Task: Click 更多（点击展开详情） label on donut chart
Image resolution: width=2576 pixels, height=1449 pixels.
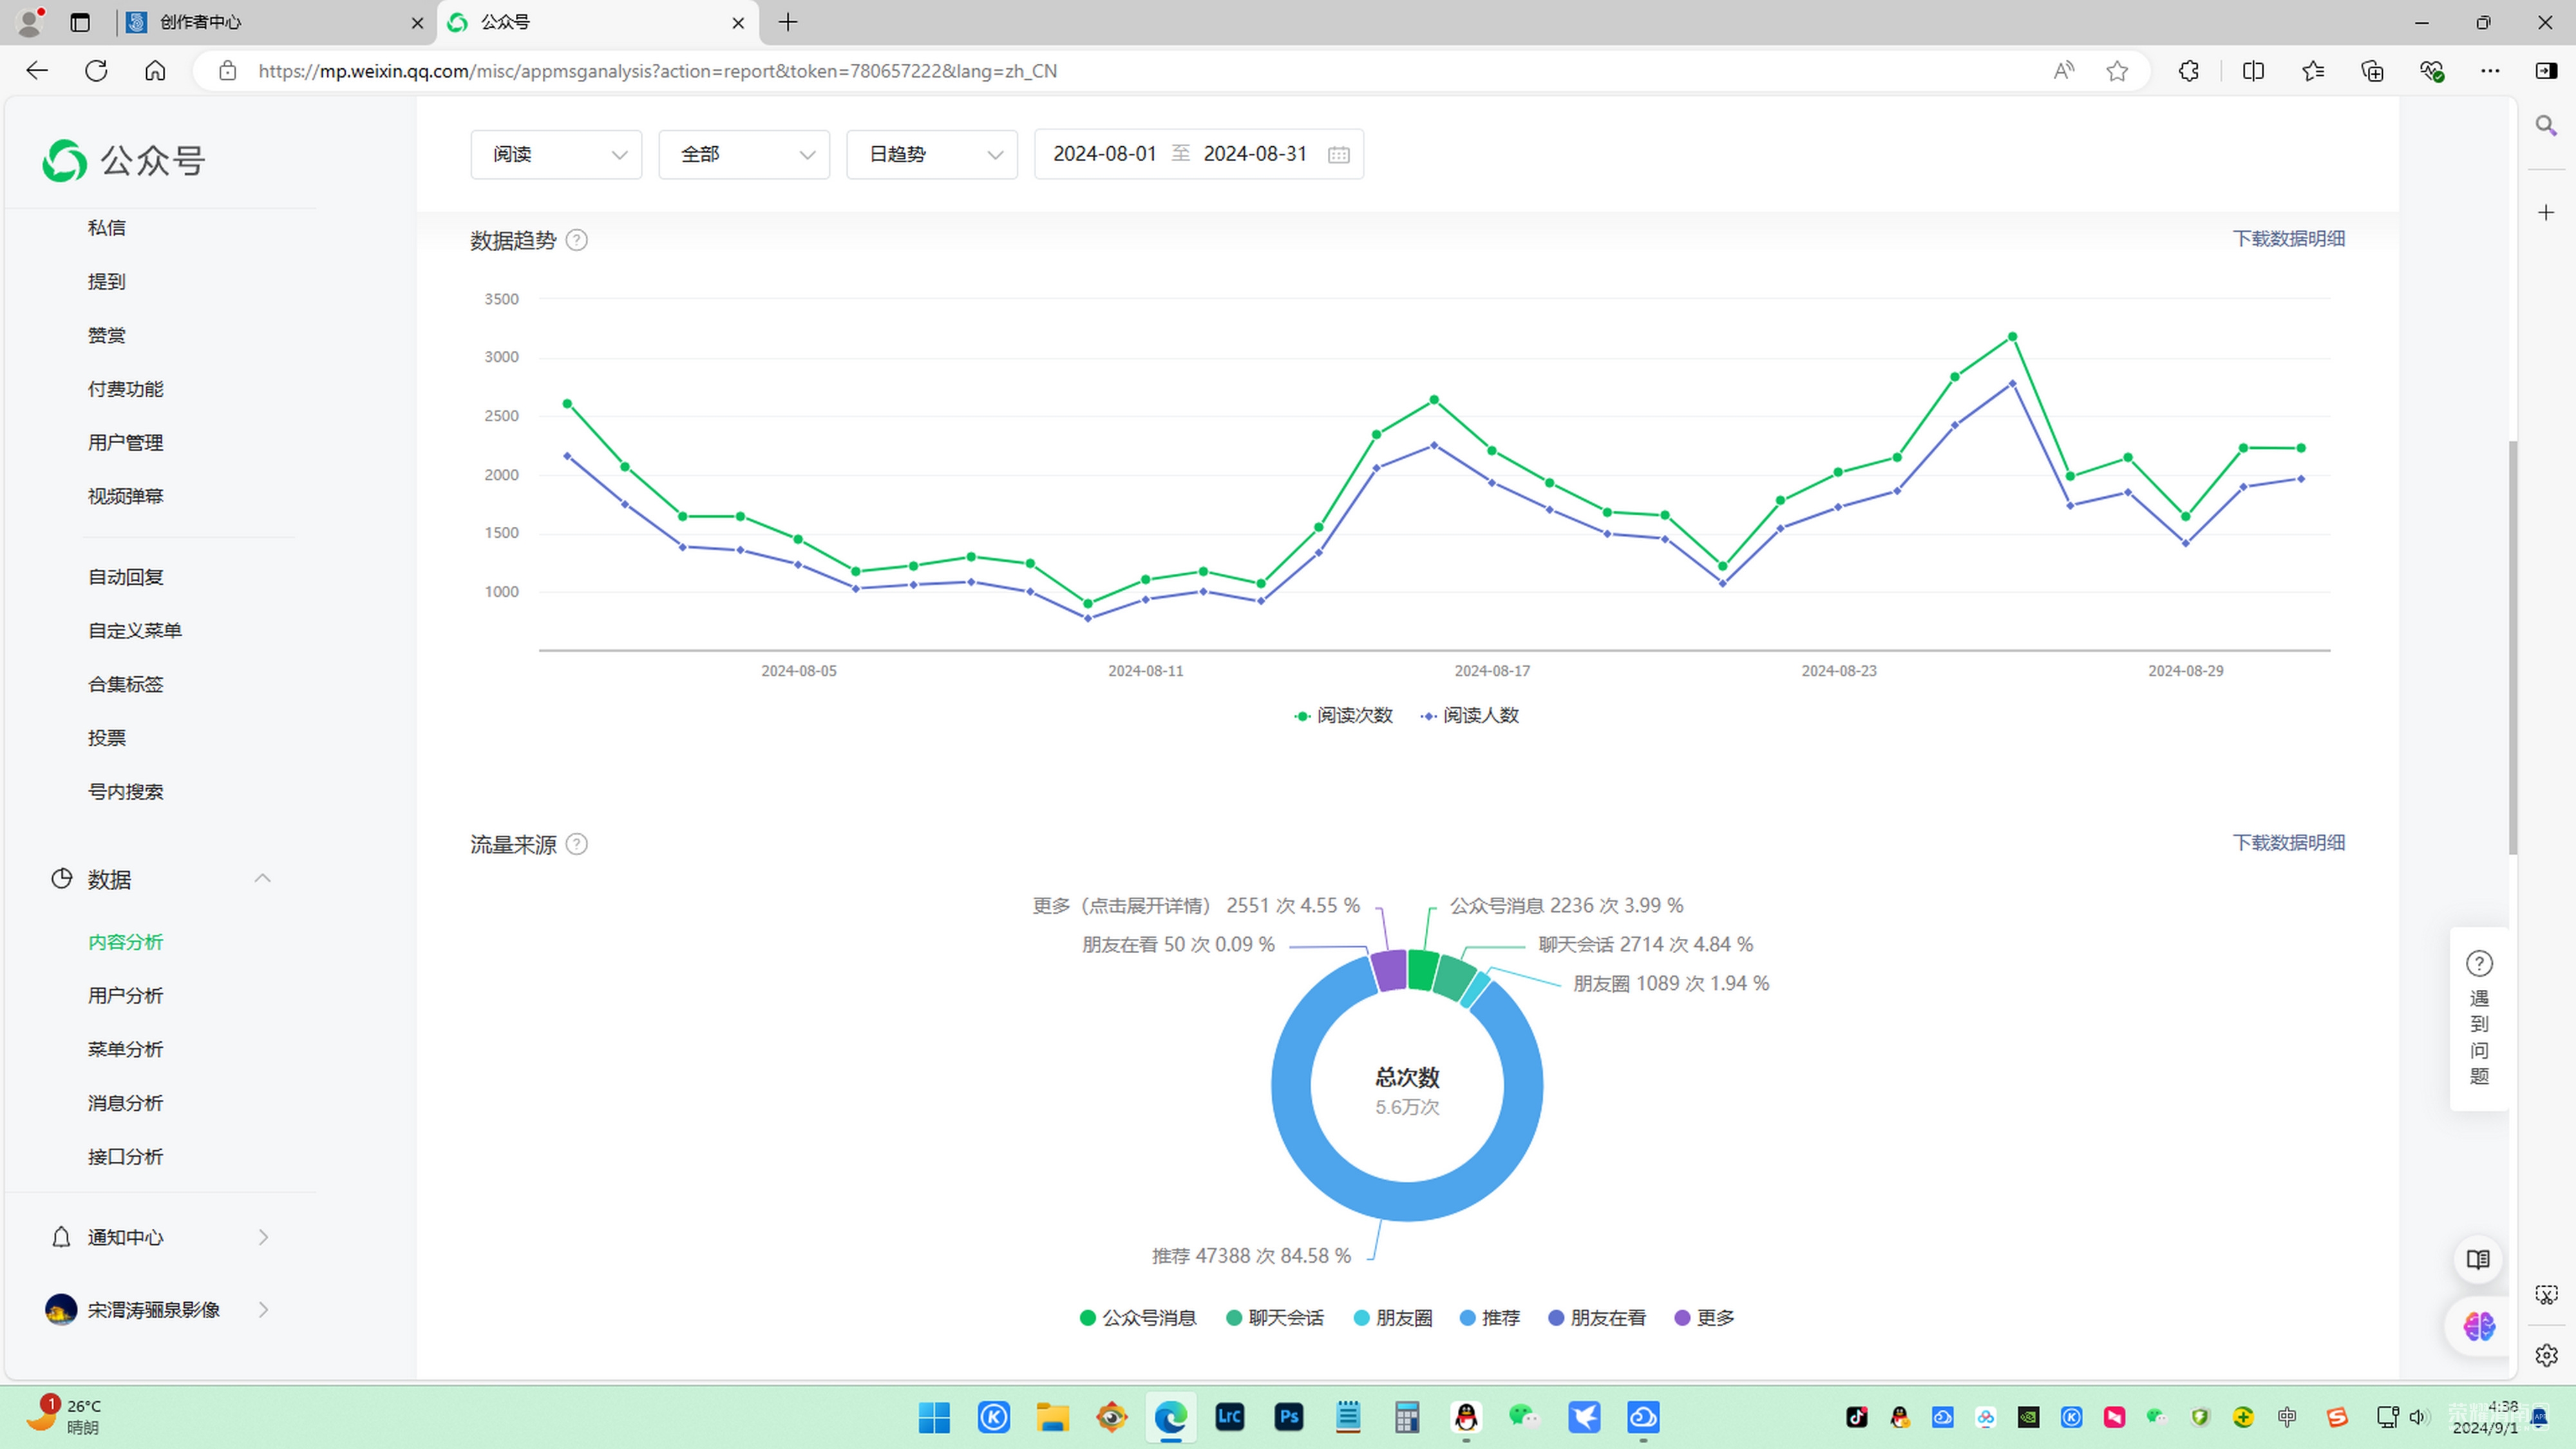Action: (1121, 906)
